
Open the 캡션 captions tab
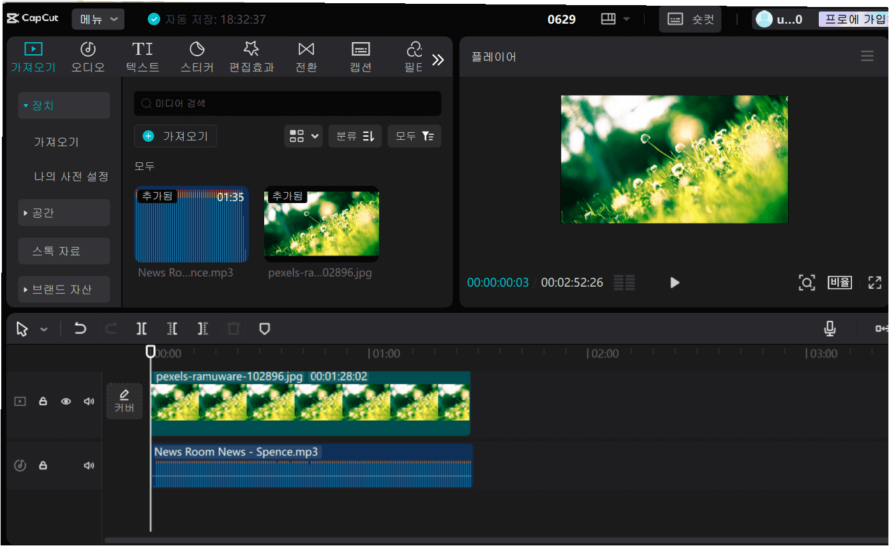coord(361,57)
